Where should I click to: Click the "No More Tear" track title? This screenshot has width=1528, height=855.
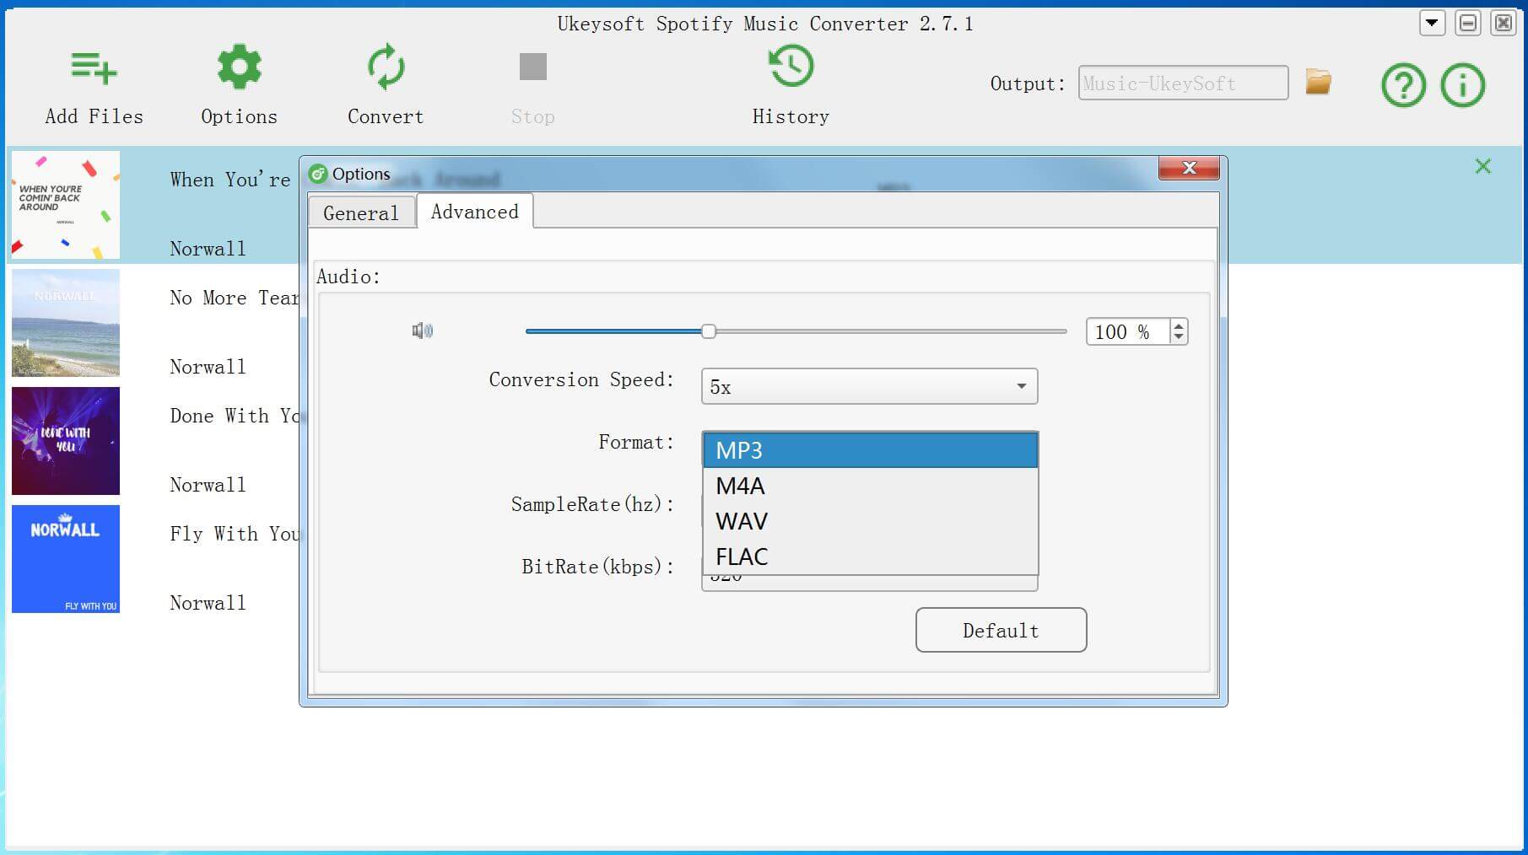click(234, 298)
